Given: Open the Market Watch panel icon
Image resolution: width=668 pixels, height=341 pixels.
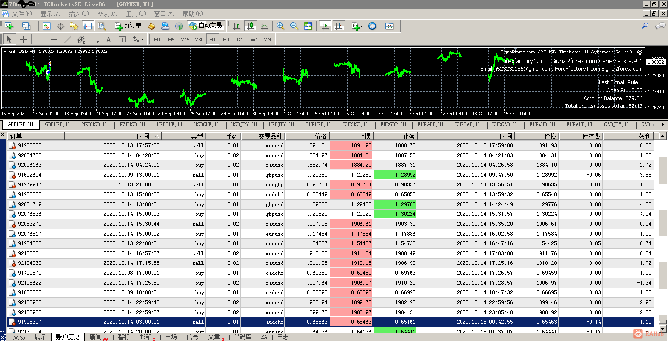Looking at the screenshot, I should point(47,26).
